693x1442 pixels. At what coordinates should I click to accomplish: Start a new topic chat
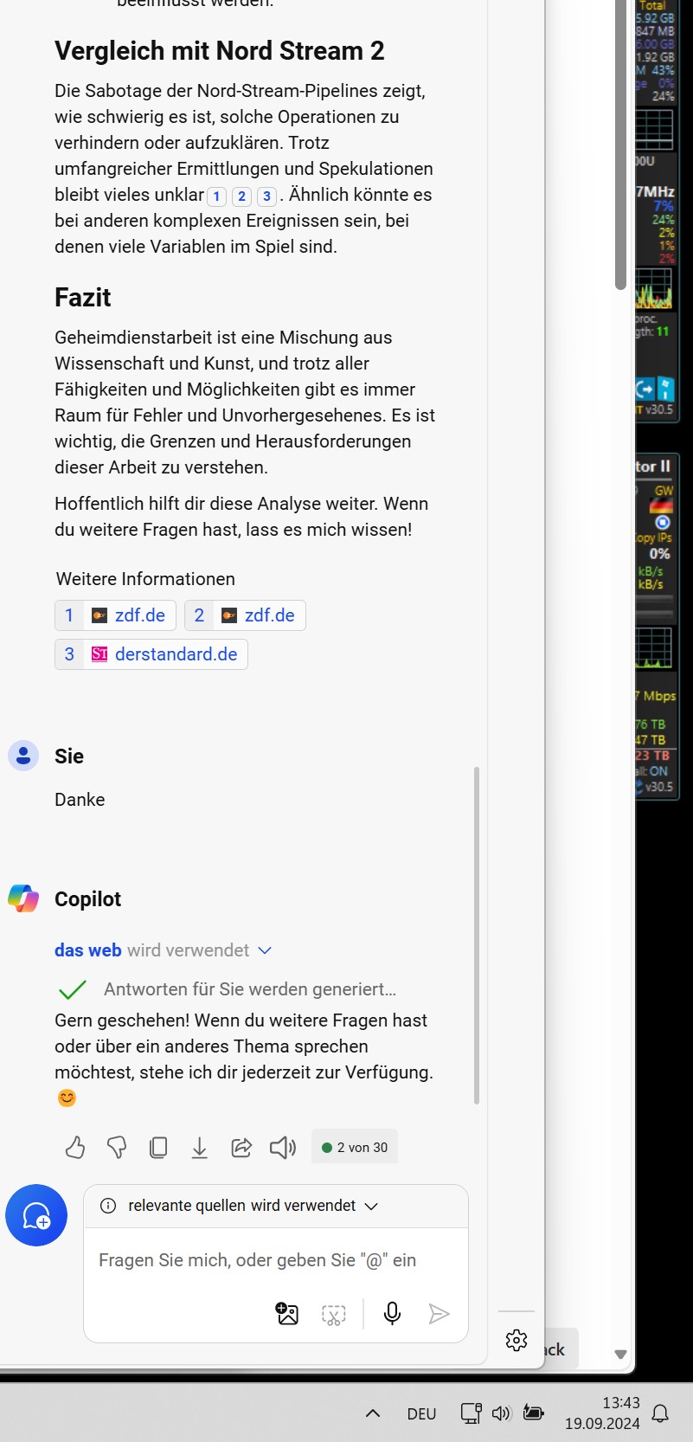[36, 1215]
